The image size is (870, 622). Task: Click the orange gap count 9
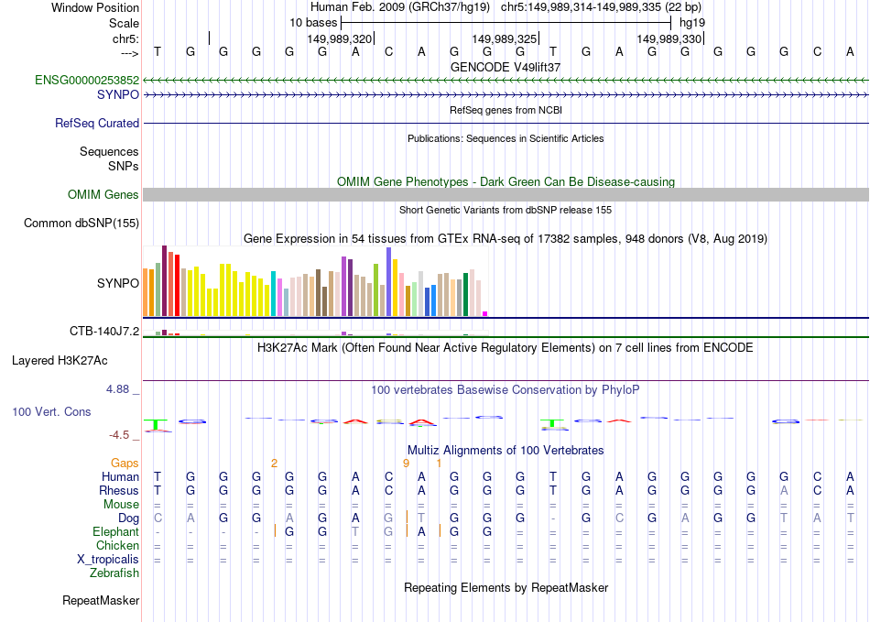(406, 463)
